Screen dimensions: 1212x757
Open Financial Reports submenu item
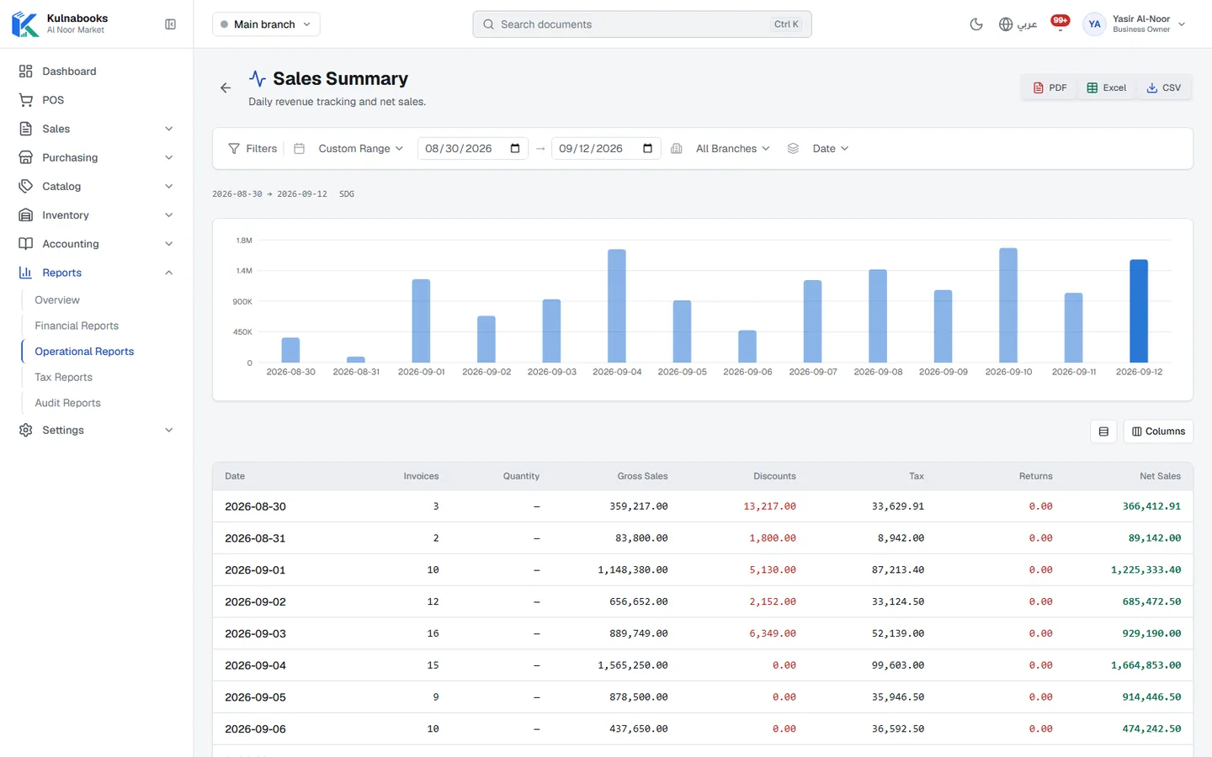coord(77,326)
